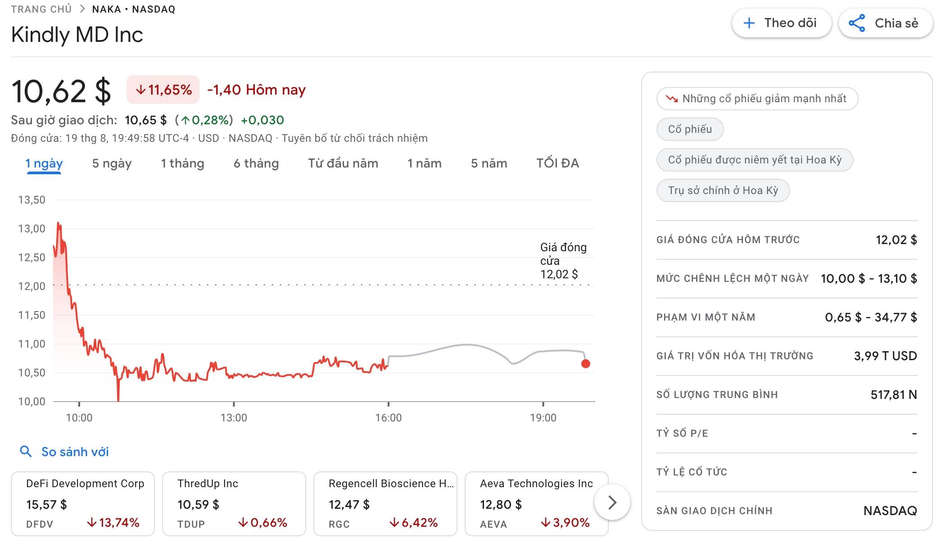The width and height of the screenshot is (946, 543).
Task: Open the TỐI ĐA chart range
Action: [557, 163]
